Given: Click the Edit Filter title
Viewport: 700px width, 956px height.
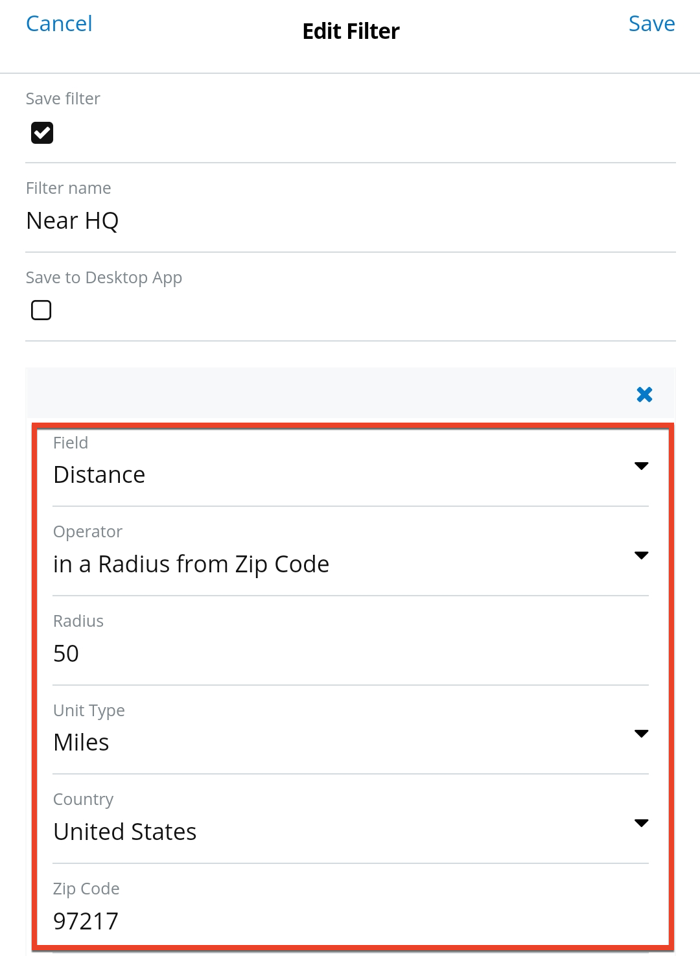Looking at the screenshot, I should coord(350,30).
